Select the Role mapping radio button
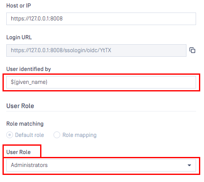The width and height of the screenshot is (204, 182). tap(57, 135)
